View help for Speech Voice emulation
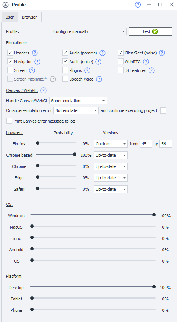This screenshot has width=177, height=322. [99, 79]
